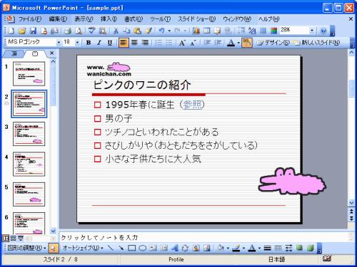Toggle the color/grayscale icon

(274, 31)
